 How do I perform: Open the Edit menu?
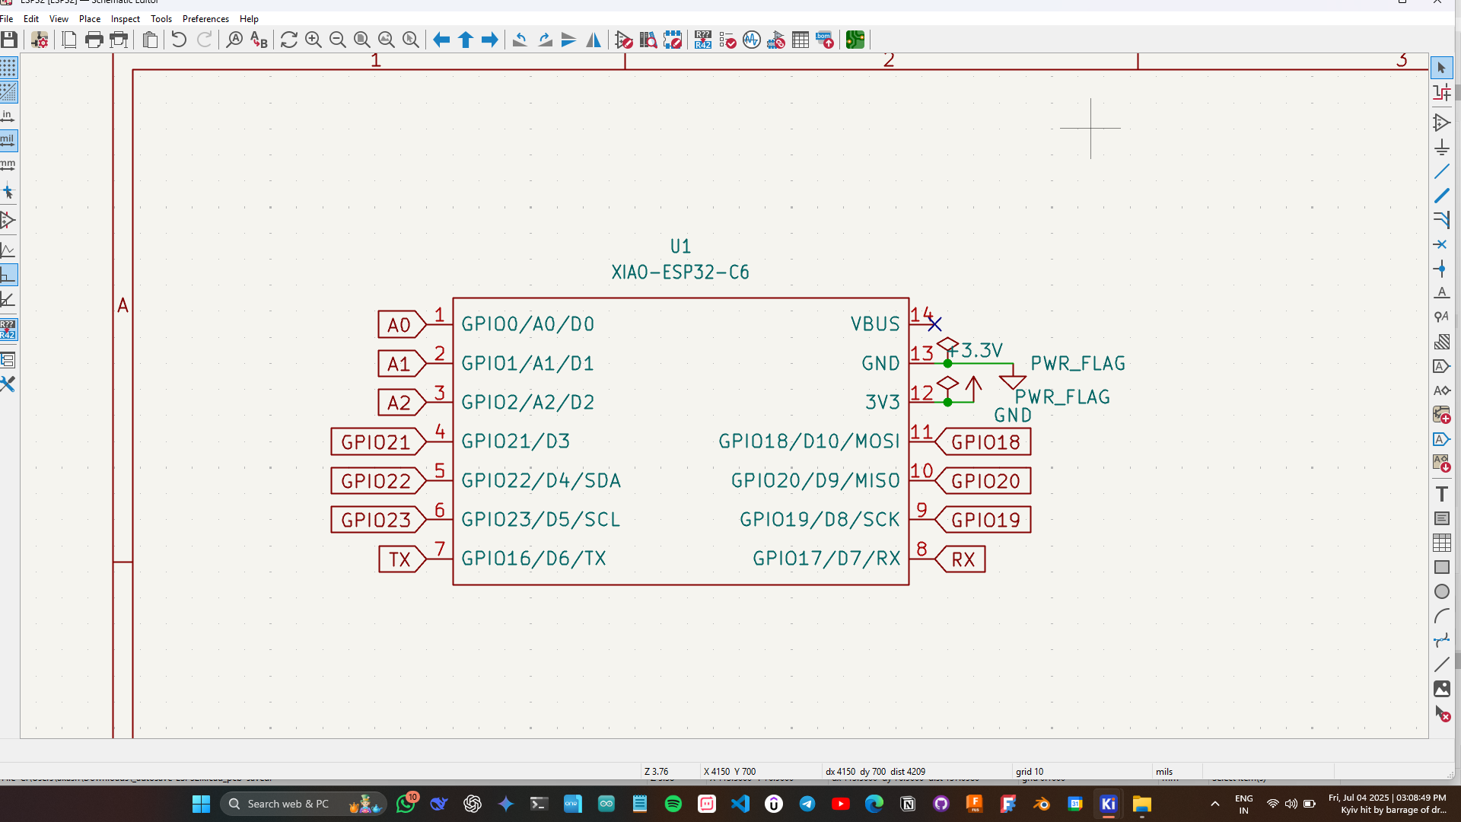pos(31,18)
